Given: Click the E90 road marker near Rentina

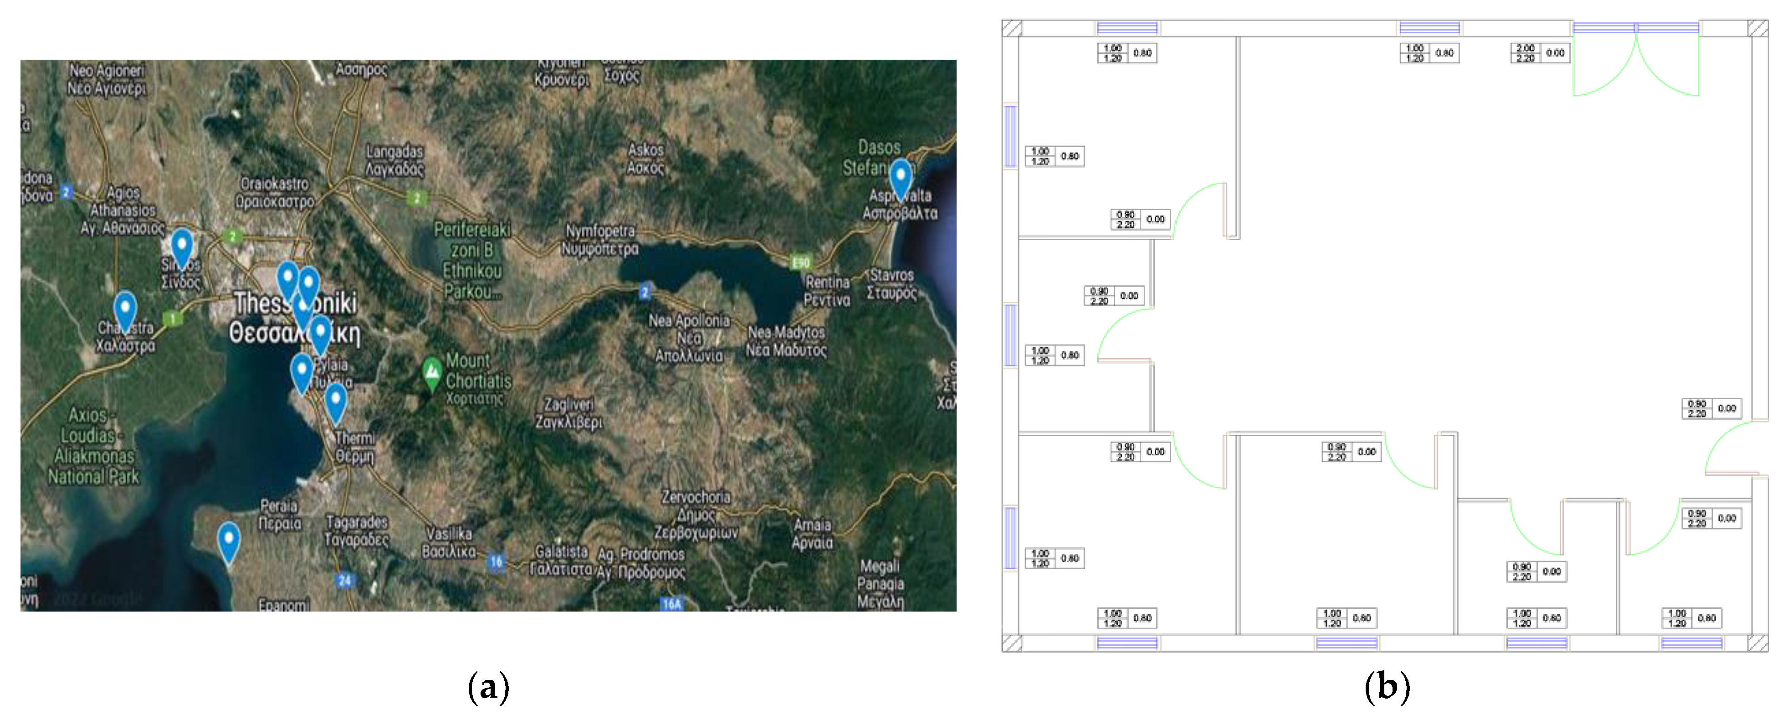Looking at the screenshot, I should (800, 262).
